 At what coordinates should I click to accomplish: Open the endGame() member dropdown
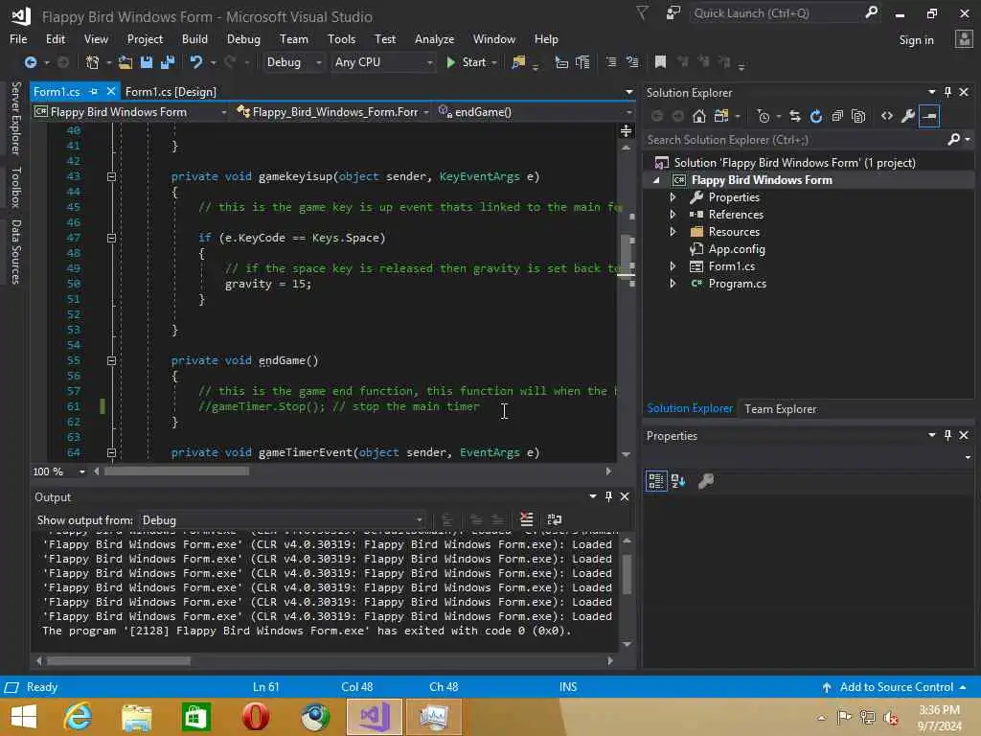[x=535, y=112]
